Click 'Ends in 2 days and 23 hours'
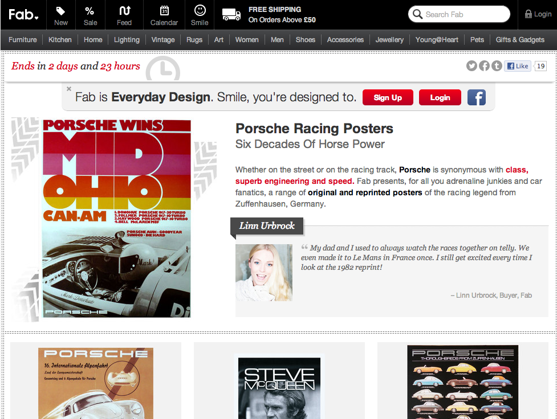 click(x=76, y=66)
